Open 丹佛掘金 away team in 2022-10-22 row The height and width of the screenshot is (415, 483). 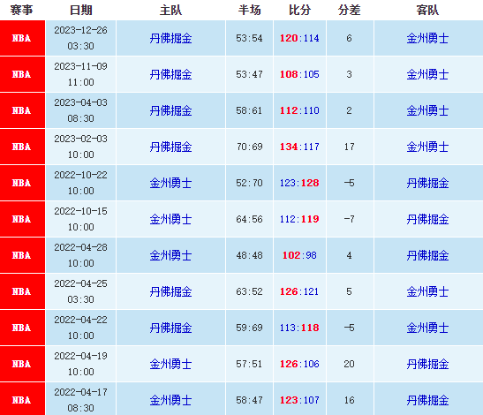427,183
